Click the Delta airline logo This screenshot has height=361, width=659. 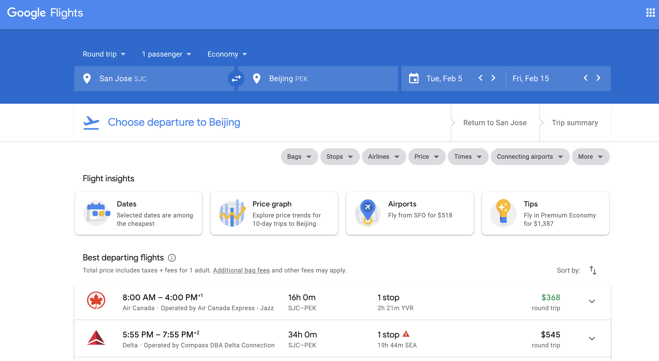(96, 338)
